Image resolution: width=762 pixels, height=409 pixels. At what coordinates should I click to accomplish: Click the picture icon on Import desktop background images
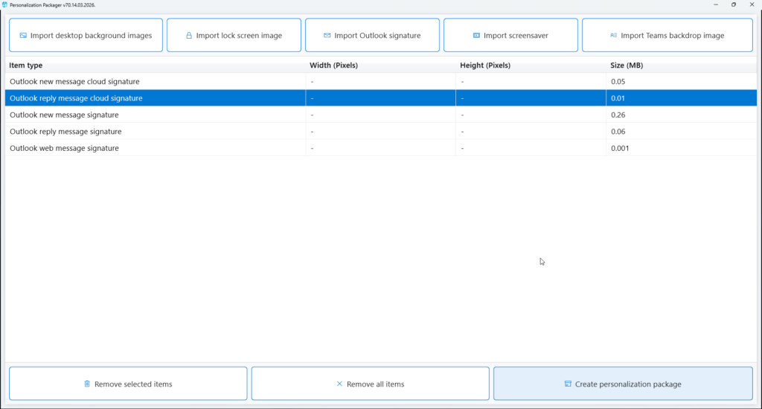click(x=23, y=36)
